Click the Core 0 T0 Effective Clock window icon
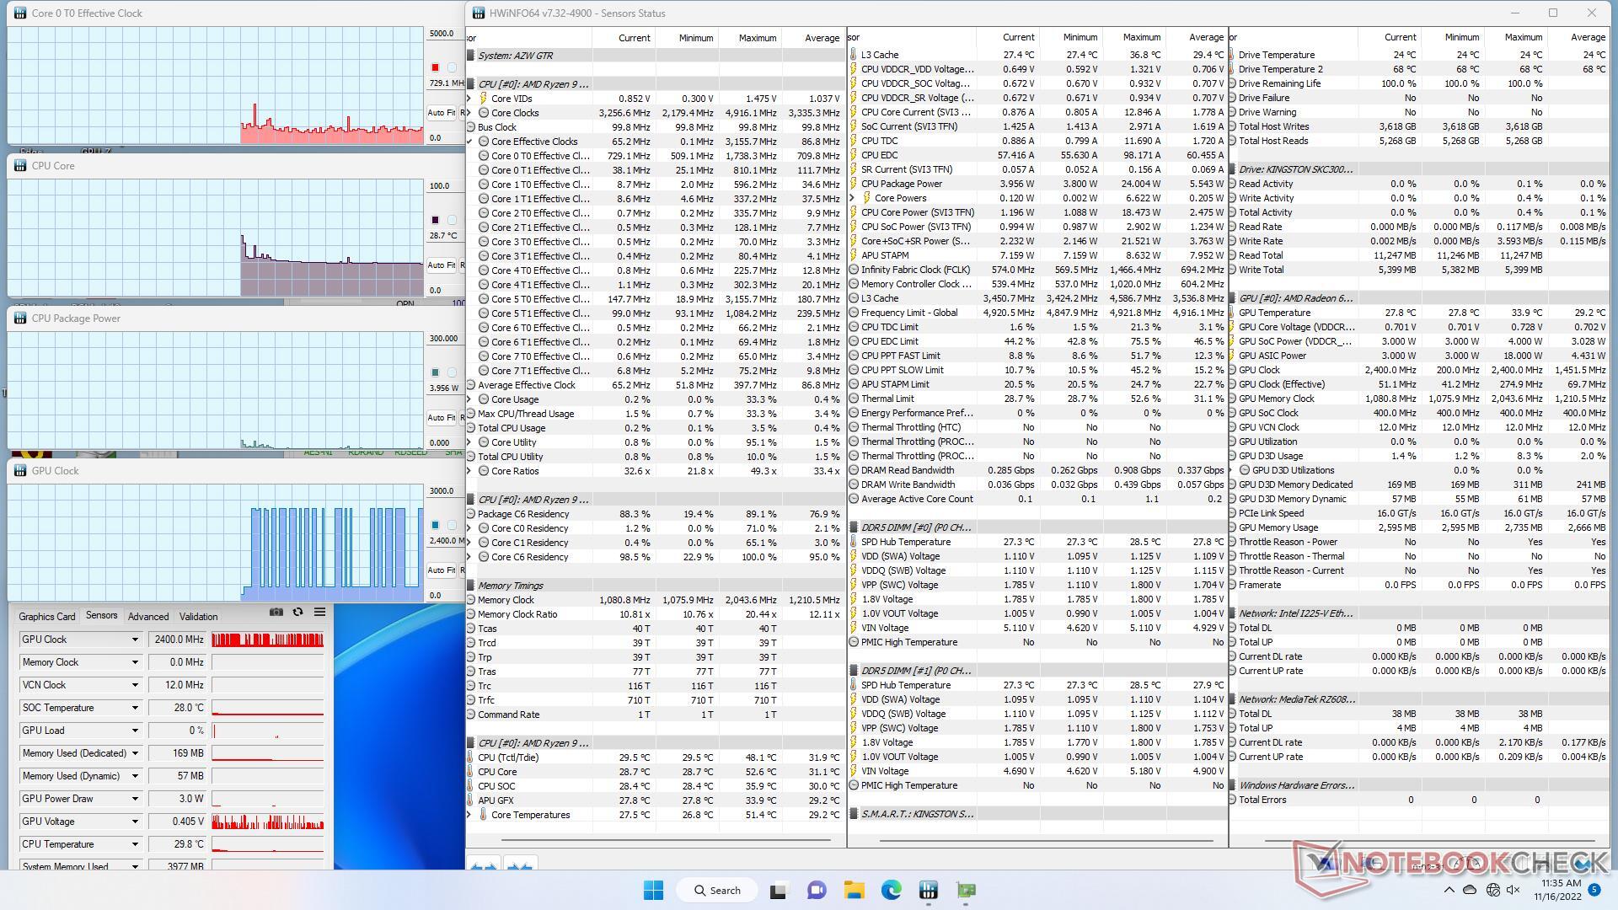Viewport: 1618px width, 910px height. point(20,13)
